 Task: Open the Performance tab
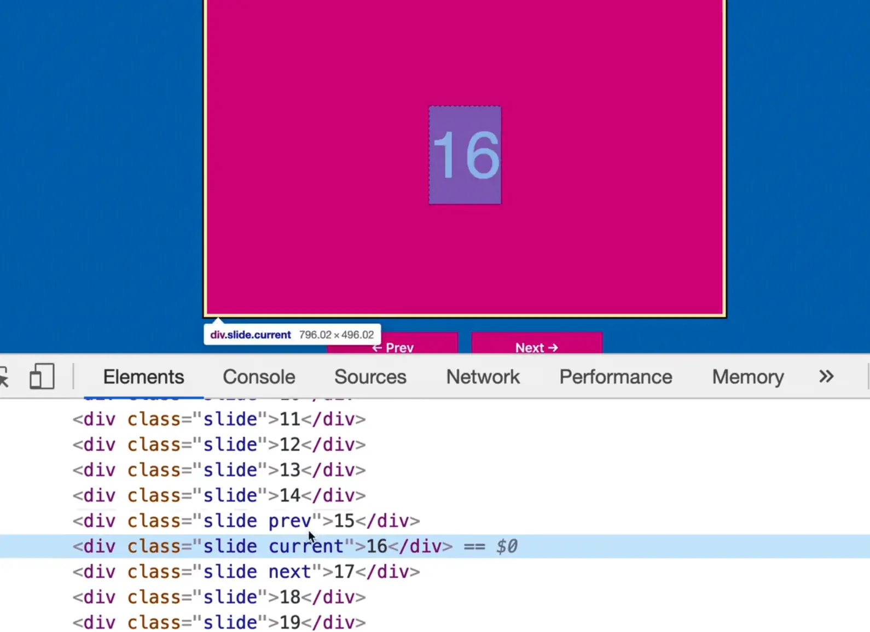pyautogui.click(x=616, y=377)
